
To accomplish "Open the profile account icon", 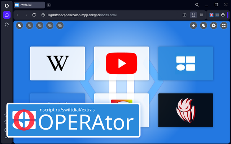I will point(193,15).
